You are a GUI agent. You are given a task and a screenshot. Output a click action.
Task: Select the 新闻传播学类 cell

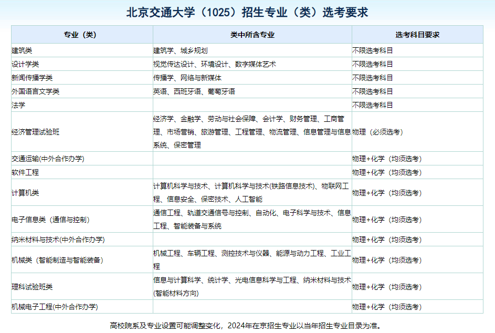(82, 77)
